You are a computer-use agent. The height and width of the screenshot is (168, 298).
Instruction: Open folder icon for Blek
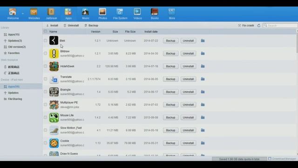[203, 41]
